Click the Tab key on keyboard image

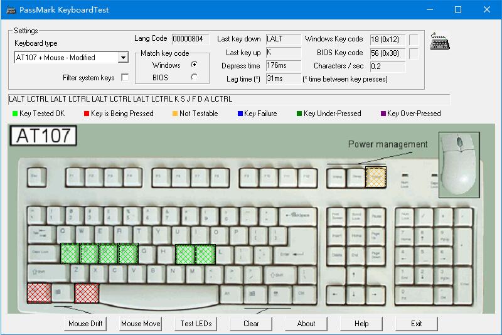click(x=41, y=235)
